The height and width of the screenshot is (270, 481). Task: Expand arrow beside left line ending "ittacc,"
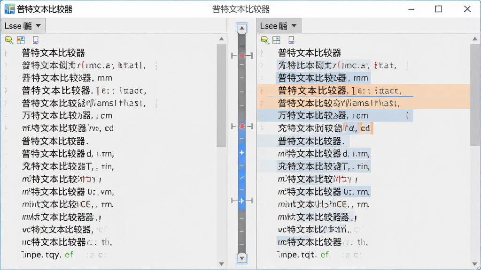[6, 90]
